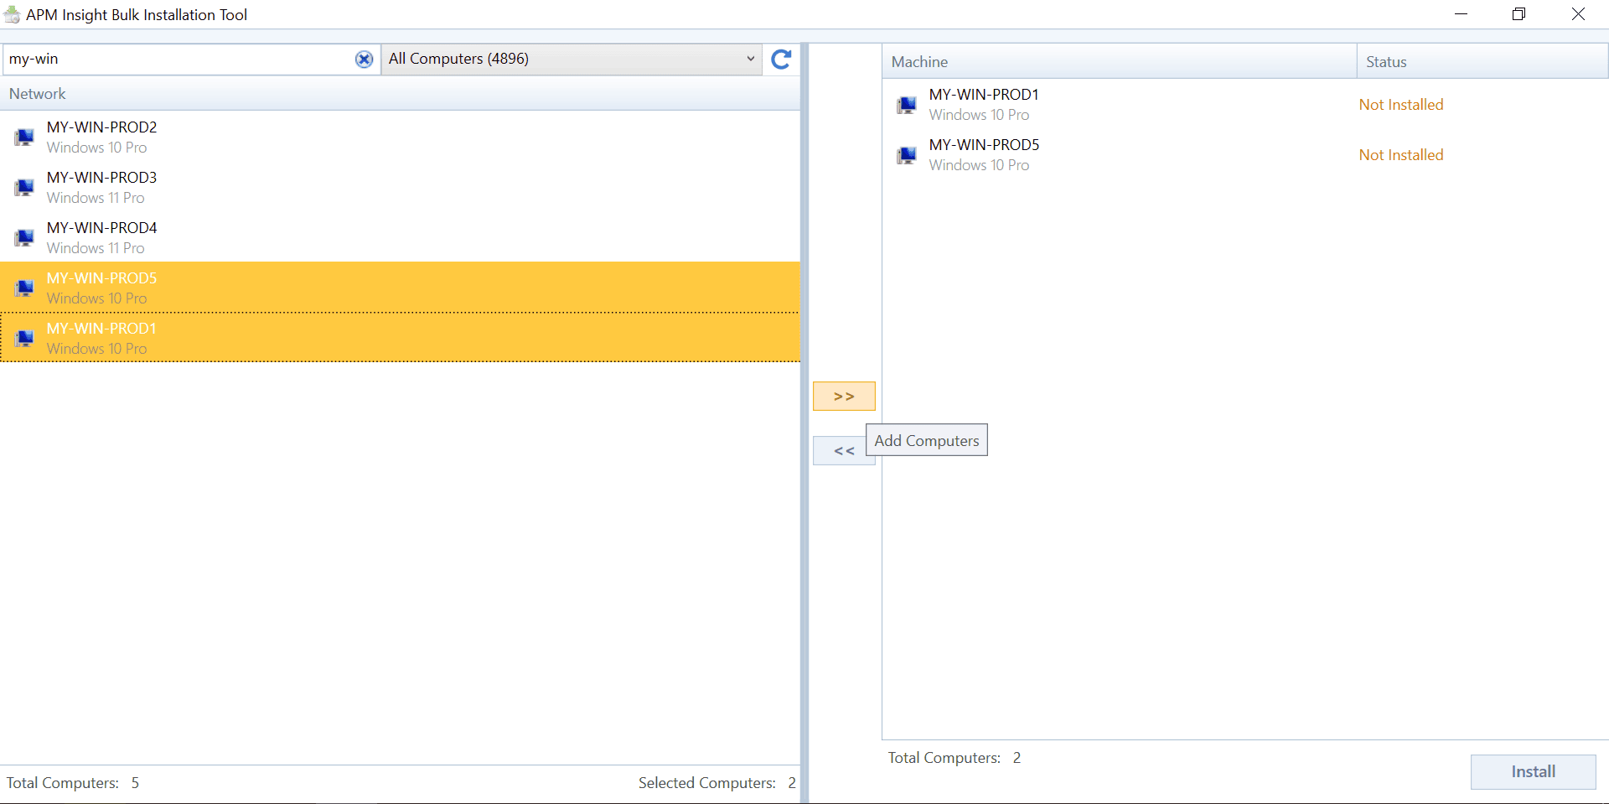Select MY-WIN-PROD3 Windows 11 Pro entry
This screenshot has width=1609, height=804.
pyautogui.click(x=400, y=187)
